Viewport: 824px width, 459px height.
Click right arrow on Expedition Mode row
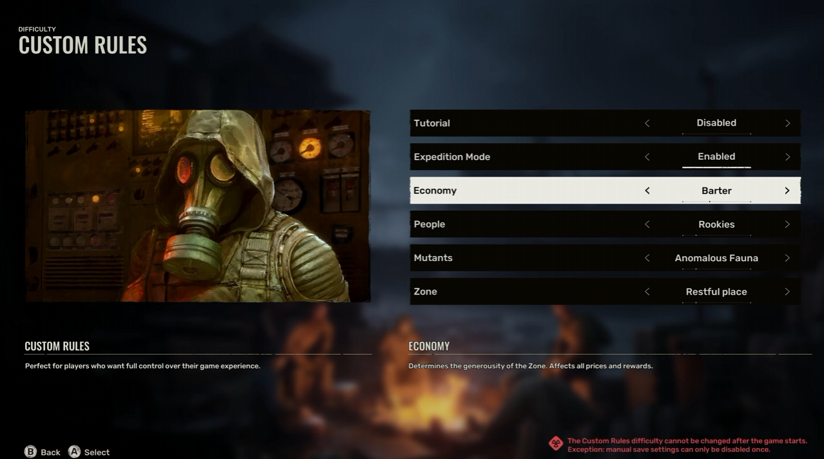pyautogui.click(x=787, y=157)
